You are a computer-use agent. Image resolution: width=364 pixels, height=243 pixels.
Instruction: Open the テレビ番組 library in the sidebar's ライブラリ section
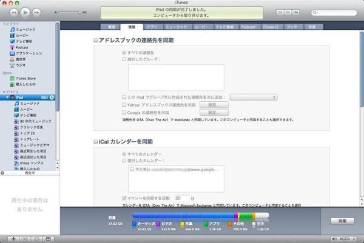pyautogui.click(x=21, y=41)
